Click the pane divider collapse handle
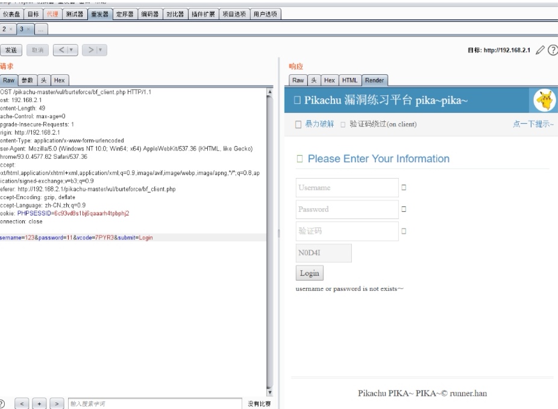Viewport: 558px width, 409px height. (x=278, y=233)
